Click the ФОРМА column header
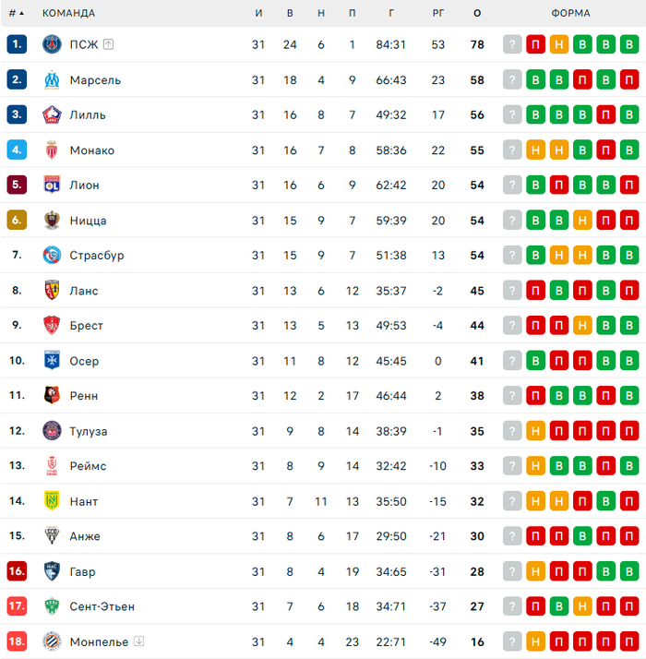This screenshot has height=659, width=646. coord(570,14)
